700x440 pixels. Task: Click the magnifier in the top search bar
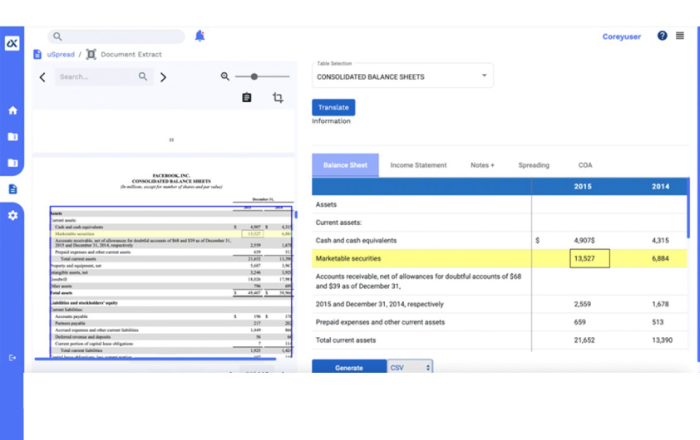[x=57, y=37]
